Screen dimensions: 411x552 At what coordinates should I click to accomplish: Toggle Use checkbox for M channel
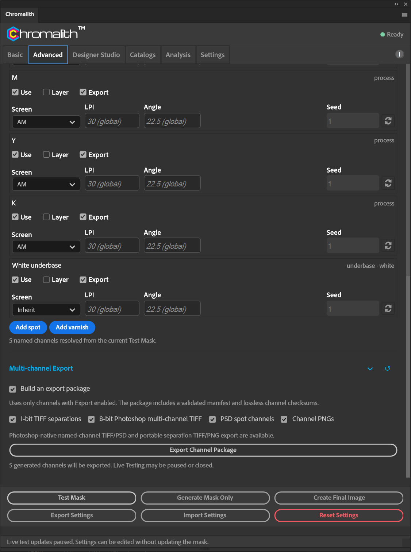coord(15,92)
